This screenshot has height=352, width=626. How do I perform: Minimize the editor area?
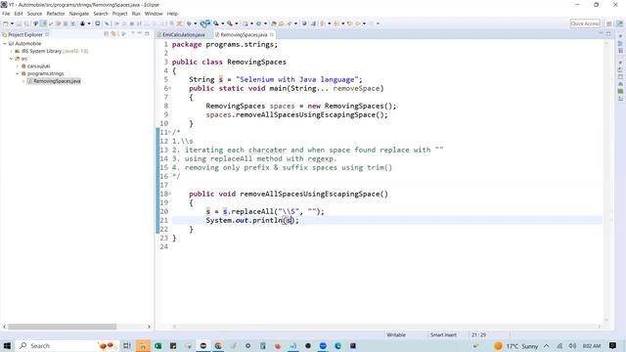[x=601, y=33]
